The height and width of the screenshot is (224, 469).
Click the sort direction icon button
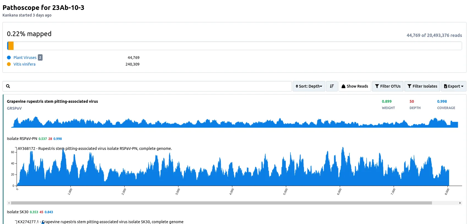[x=332, y=86]
